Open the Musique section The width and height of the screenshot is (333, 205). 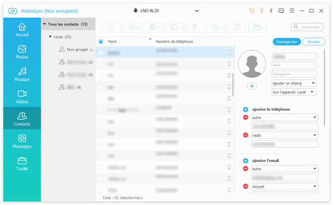[22, 74]
